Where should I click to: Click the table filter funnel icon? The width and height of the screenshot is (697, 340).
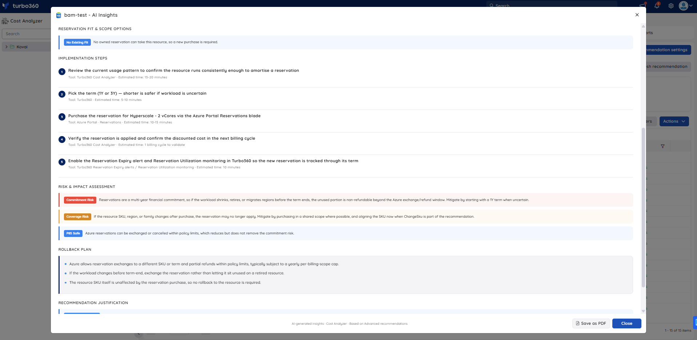[662, 146]
